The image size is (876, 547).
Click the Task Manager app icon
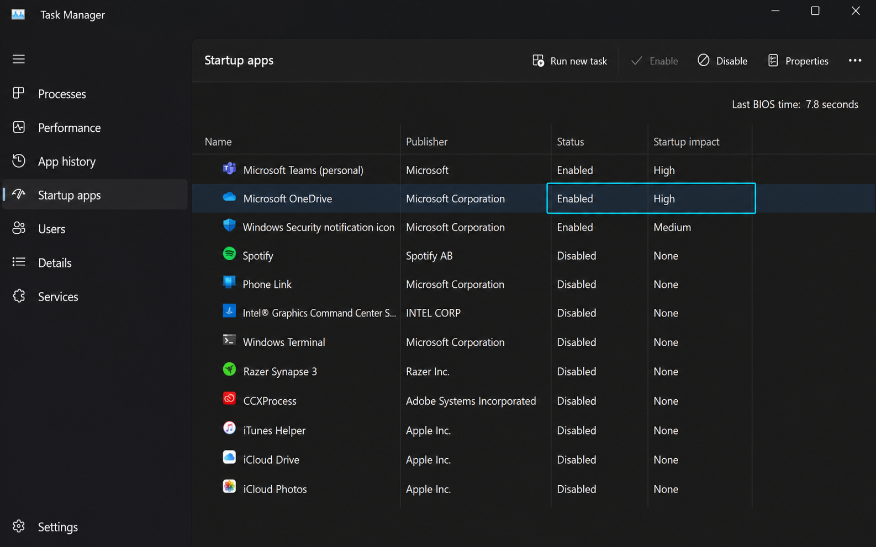click(18, 14)
